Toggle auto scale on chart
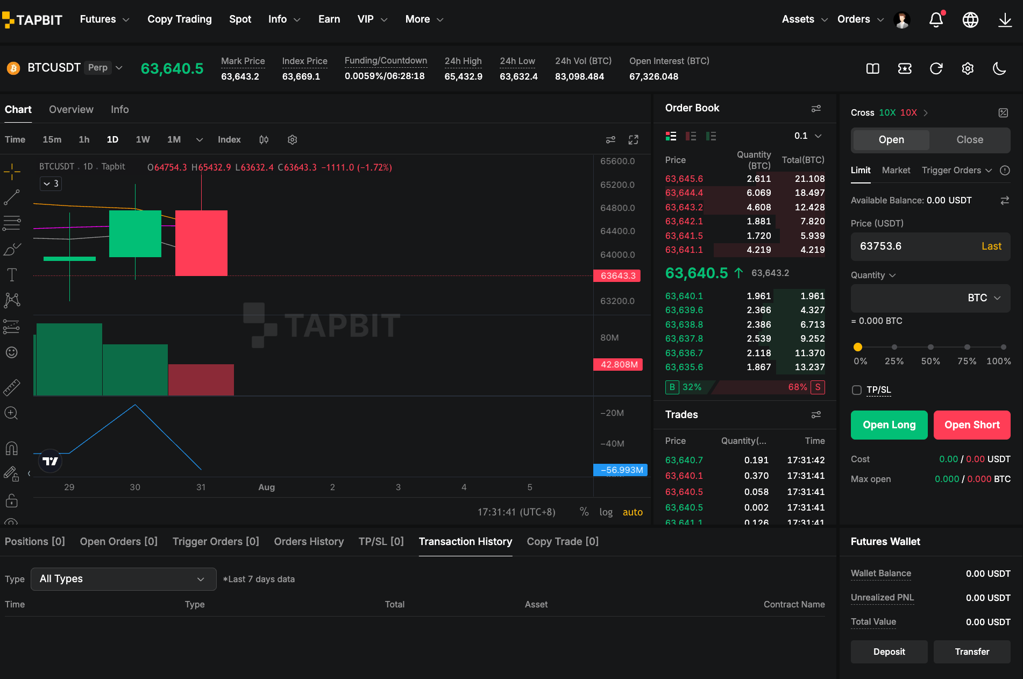Viewport: 1023px width, 679px height. pos(633,512)
